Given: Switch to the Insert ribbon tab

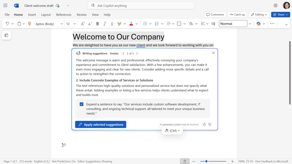Looking at the screenshot, I should click(x=32, y=15).
